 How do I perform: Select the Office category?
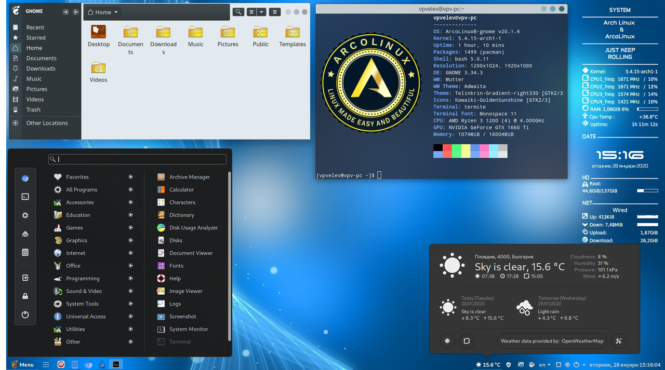(x=92, y=266)
